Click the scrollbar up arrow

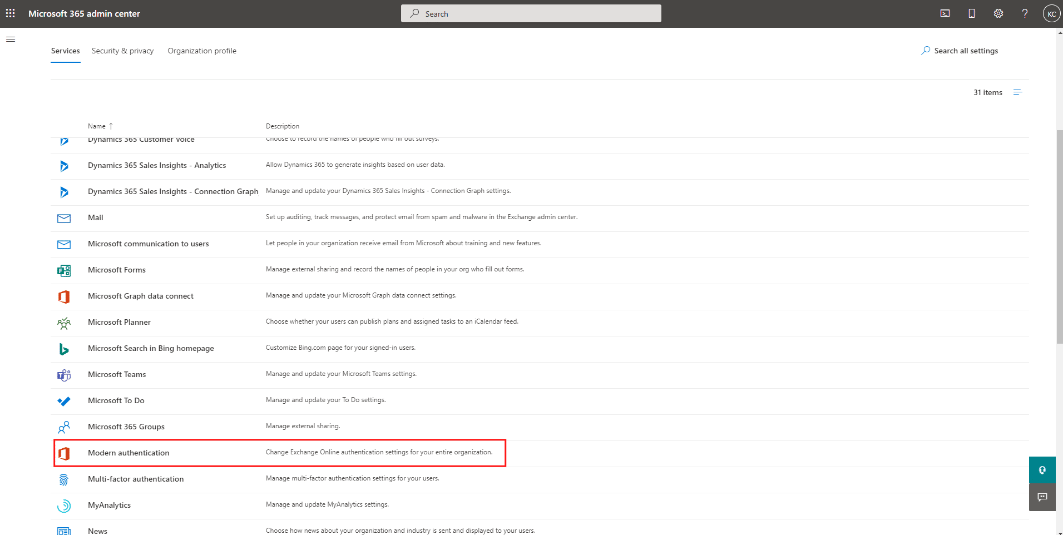point(1060,32)
